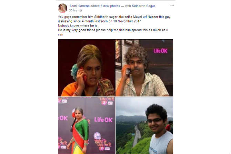
Task: Open Somi Saxena's profile picture
Action: [63, 8]
